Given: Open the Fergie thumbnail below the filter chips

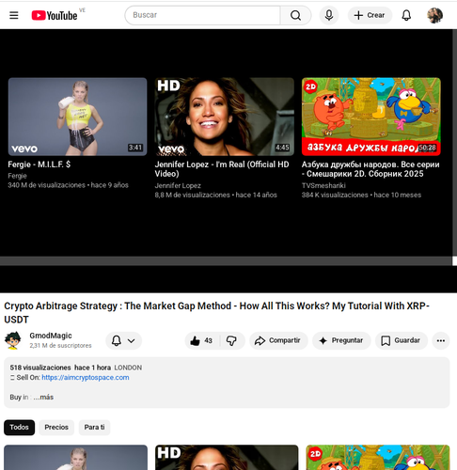Looking at the screenshot, I should point(75,458).
